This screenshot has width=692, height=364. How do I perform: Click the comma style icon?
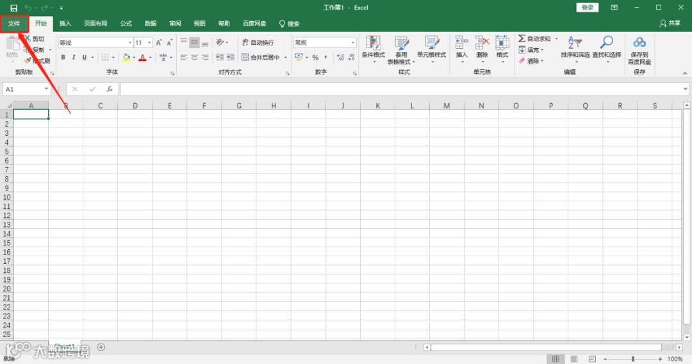tap(325, 58)
